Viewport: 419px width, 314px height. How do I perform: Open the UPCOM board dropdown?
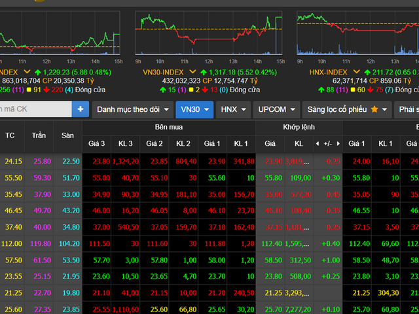(x=277, y=109)
